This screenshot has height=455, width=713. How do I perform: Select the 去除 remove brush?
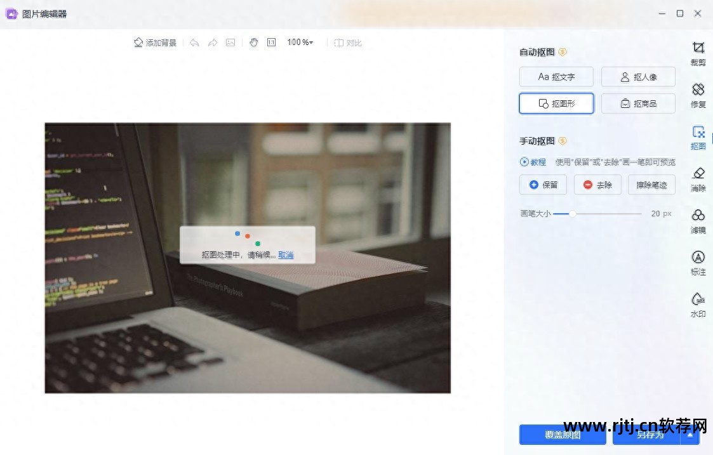(597, 185)
